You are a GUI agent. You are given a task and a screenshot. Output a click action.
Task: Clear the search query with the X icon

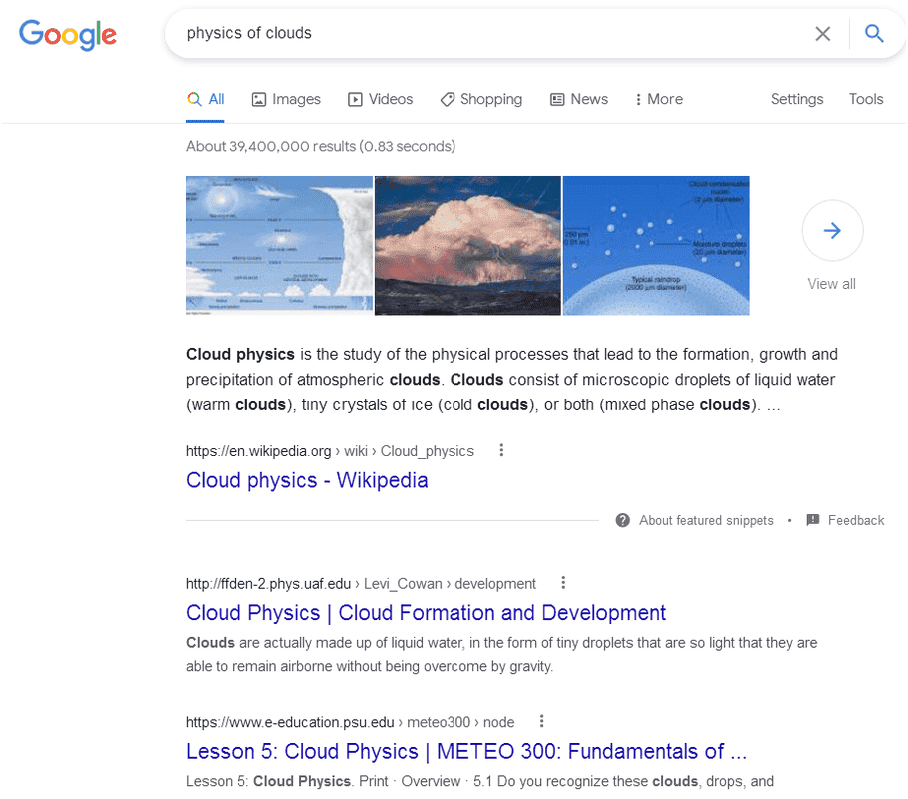coord(822,34)
